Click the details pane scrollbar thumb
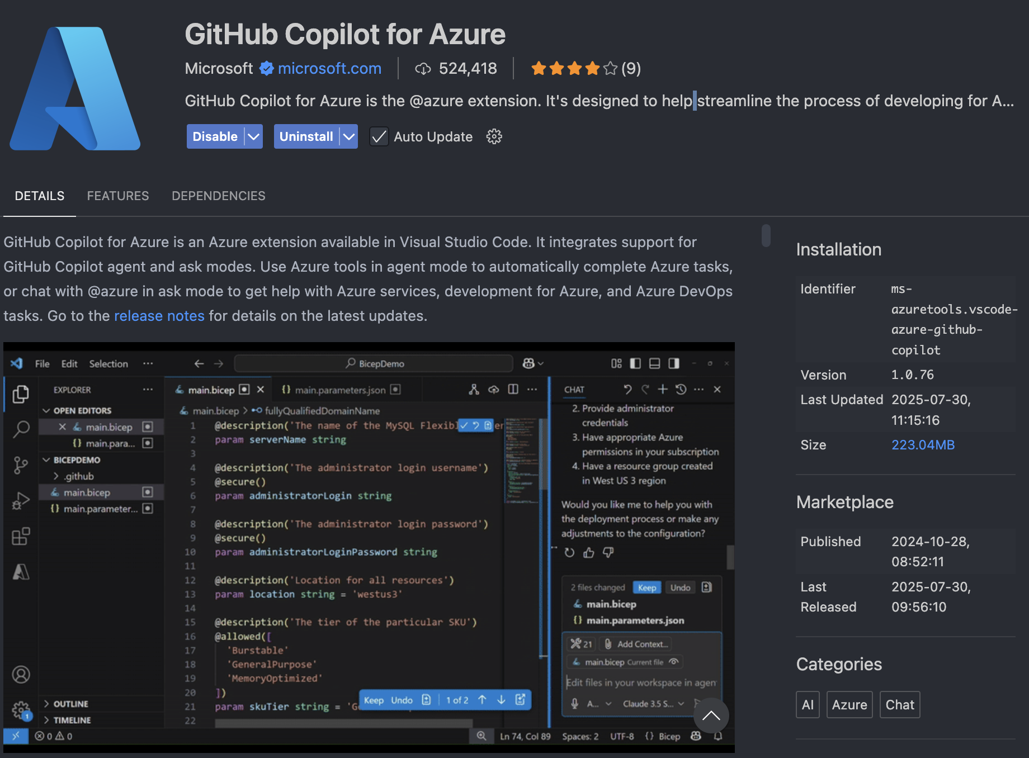 [766, 235]
